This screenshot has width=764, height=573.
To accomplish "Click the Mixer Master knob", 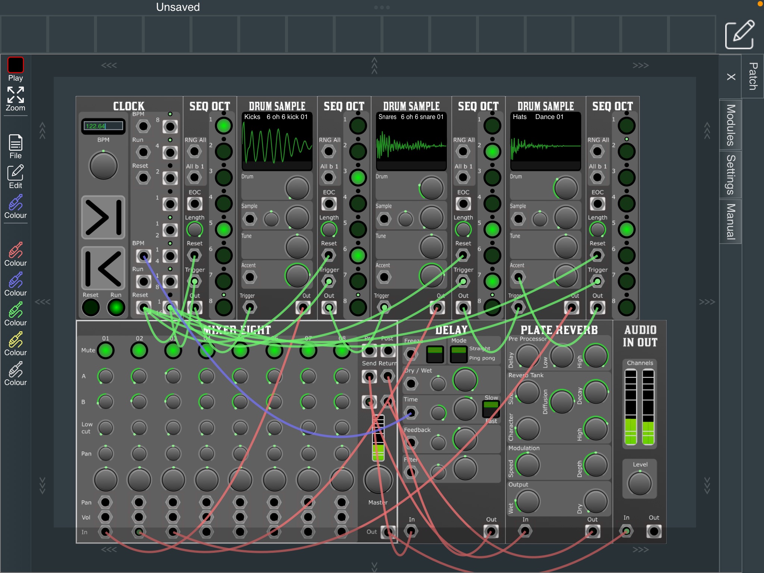I will [x=378, y=480].
